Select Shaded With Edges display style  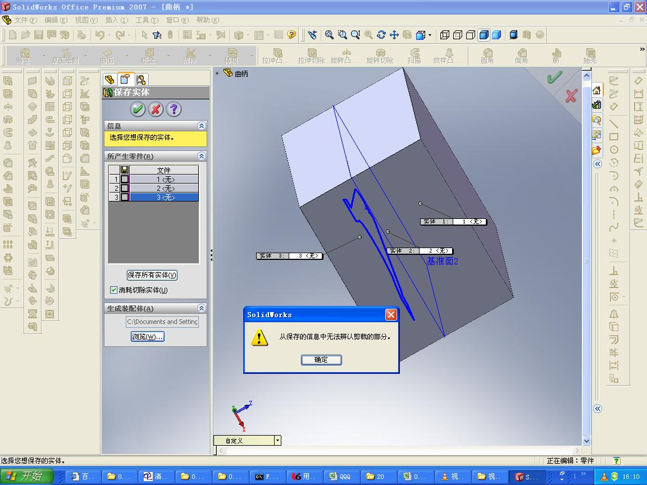click(x=484, y=35)
